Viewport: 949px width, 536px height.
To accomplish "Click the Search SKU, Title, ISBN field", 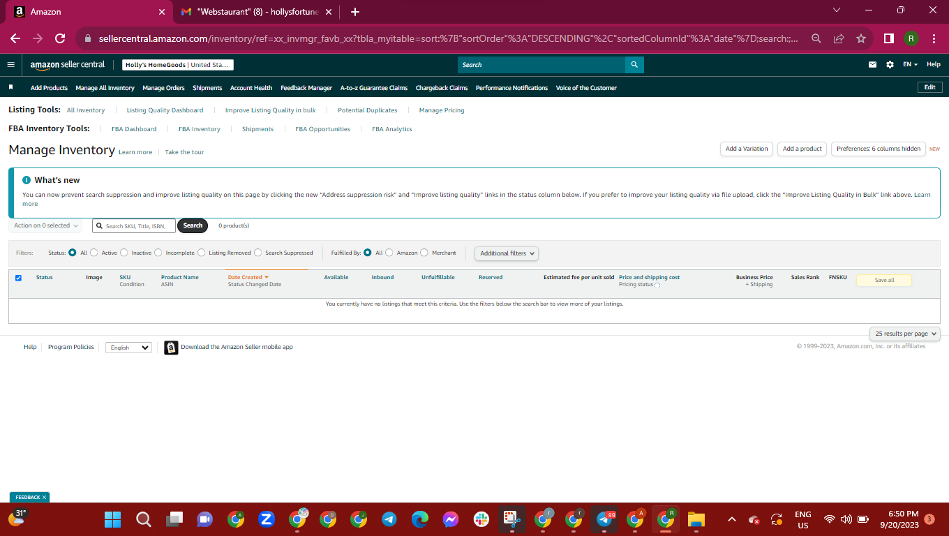I will point(134,226).
